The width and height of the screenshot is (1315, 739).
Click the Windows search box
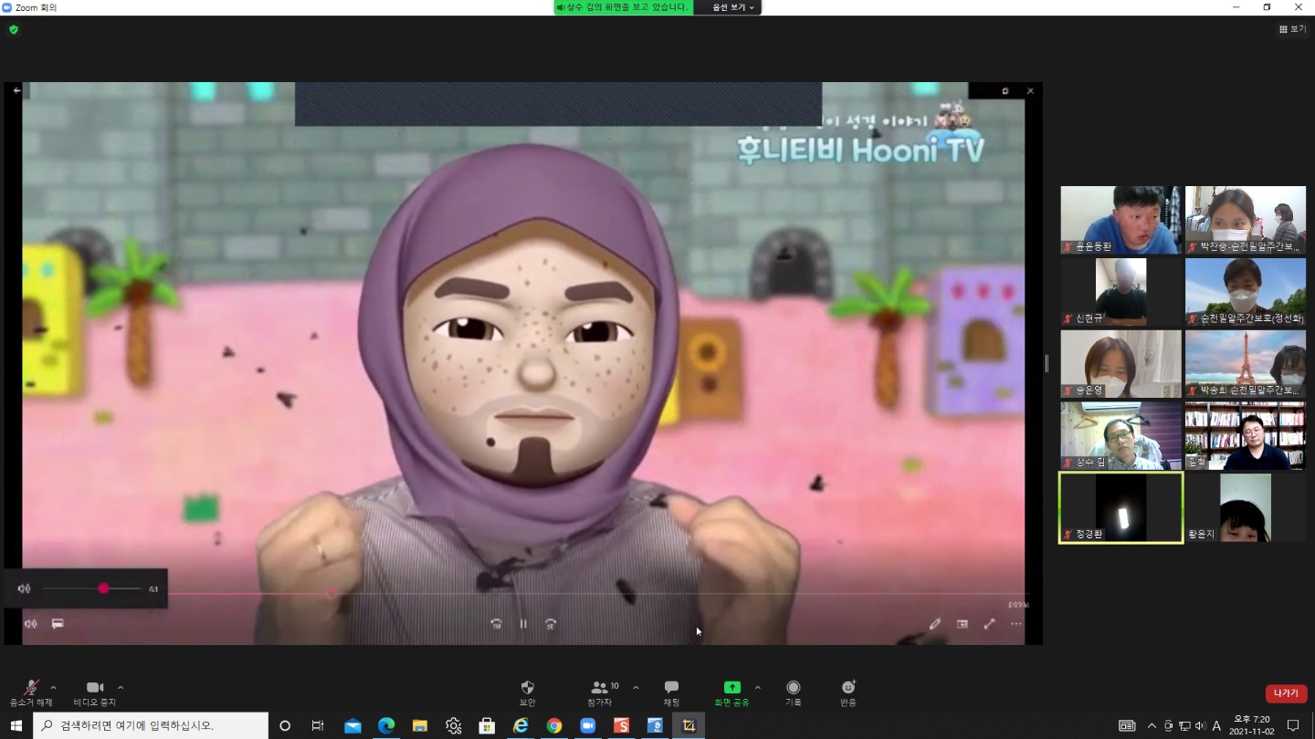[152, 725]
